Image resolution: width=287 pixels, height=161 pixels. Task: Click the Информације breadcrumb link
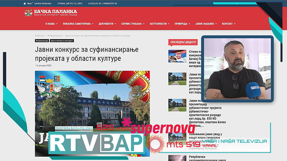click(x=55, y=36)
